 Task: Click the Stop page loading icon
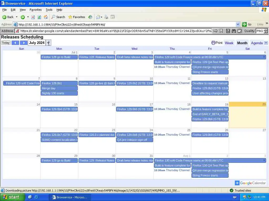(33, 17)
